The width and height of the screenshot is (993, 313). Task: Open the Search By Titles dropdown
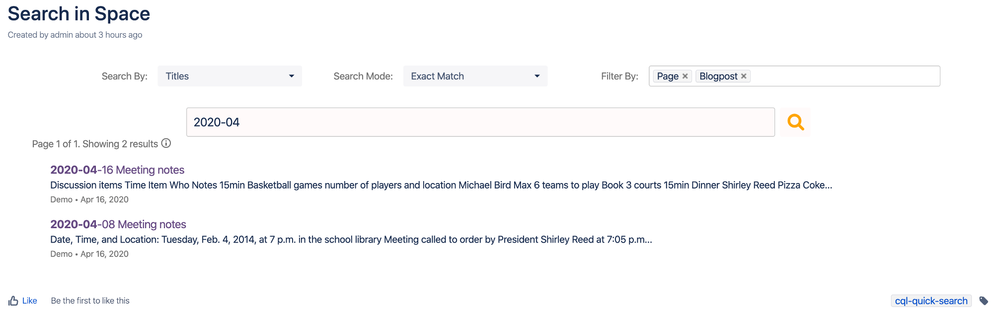[229, 76]
